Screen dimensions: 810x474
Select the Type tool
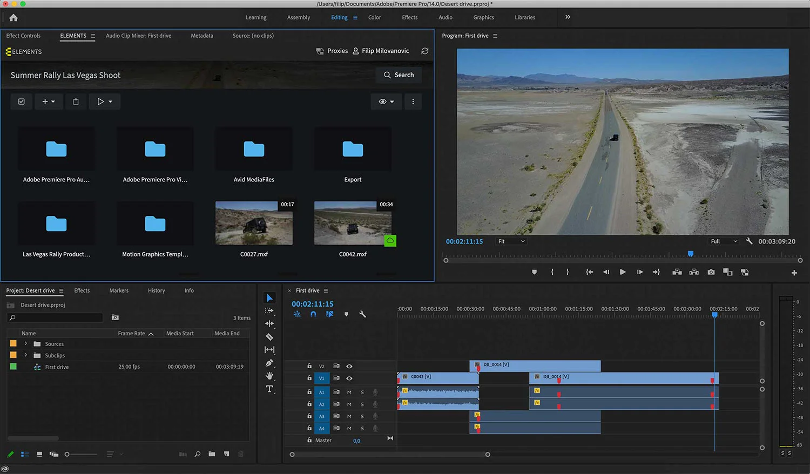pyautogui.click(x=269, y=389)
